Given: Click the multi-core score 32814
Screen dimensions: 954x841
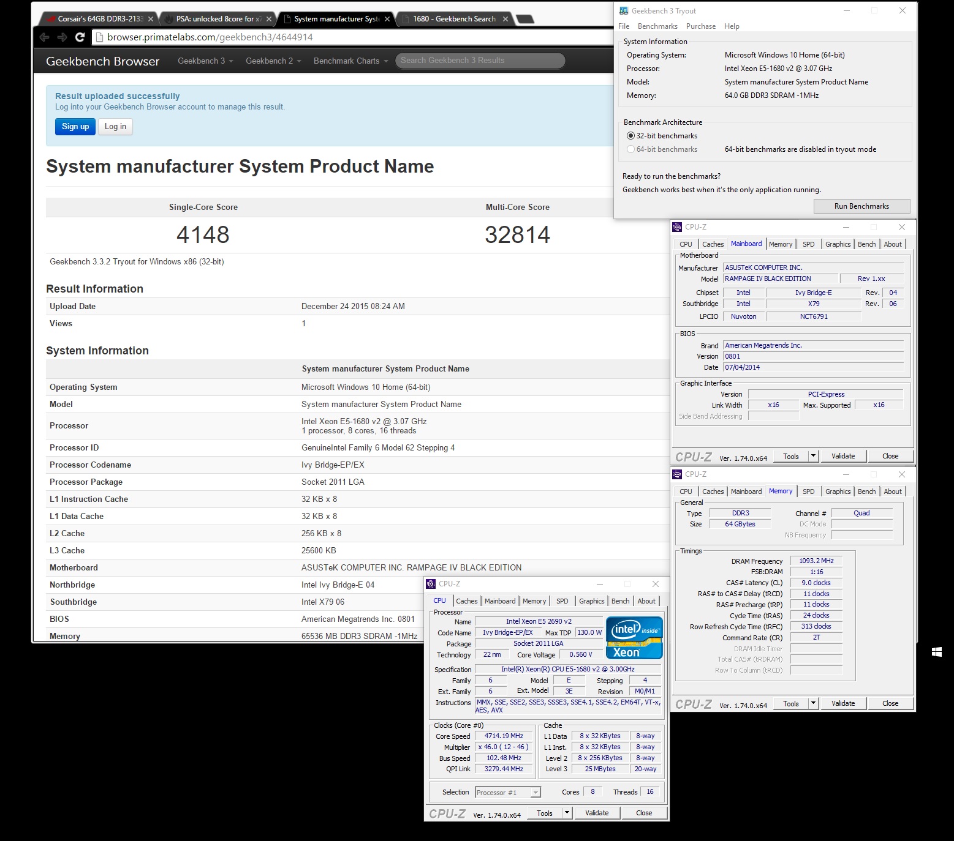Looking at the screenshot, I should click(517, 234).
